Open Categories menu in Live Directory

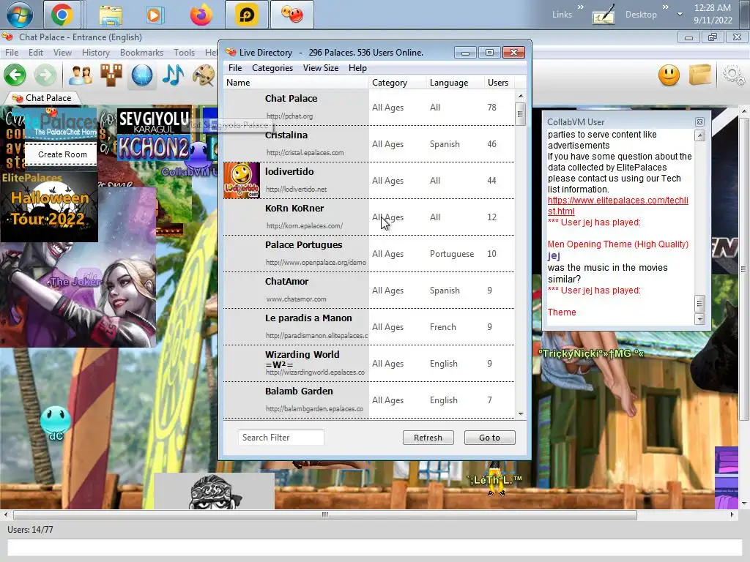[272, 68]
